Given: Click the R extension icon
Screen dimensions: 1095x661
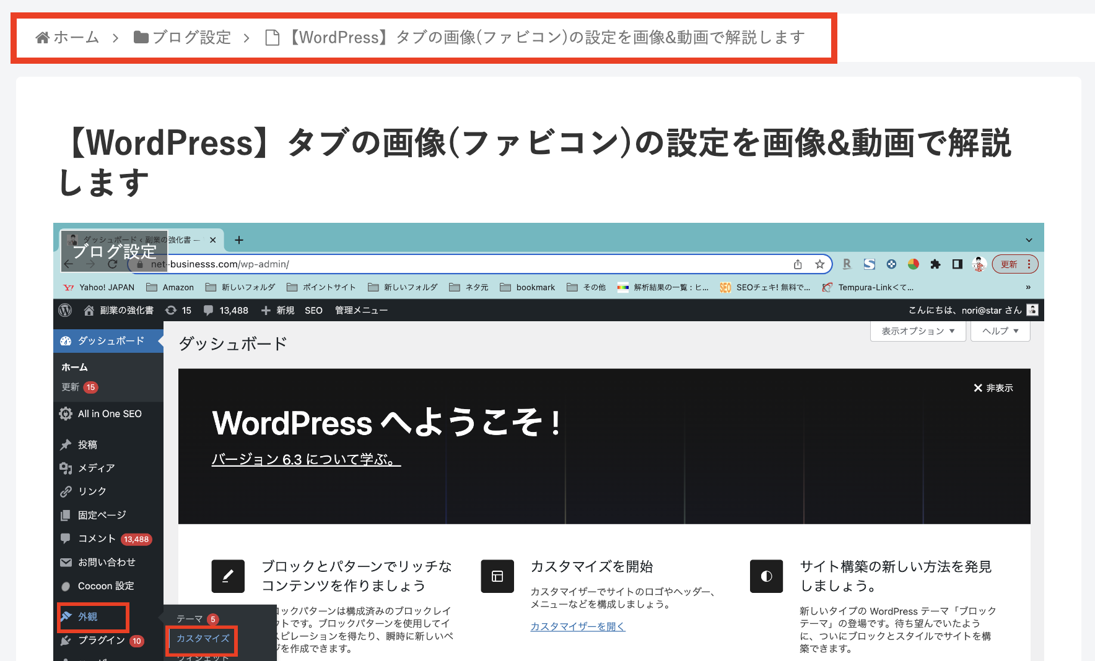Looking at the screenshot, I should pyautogui.click(x=847, y=264).
